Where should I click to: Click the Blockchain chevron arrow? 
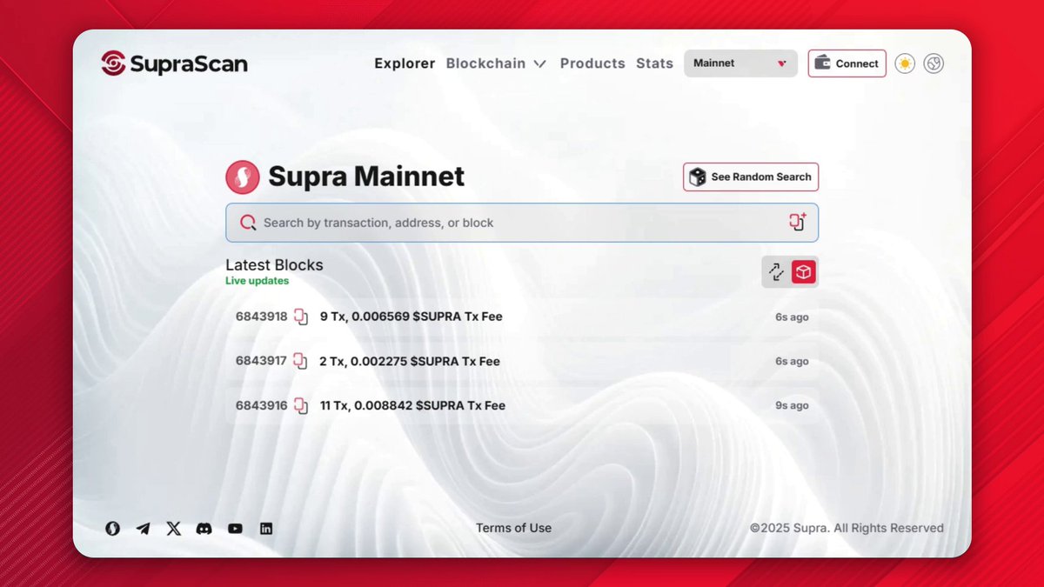(x=539, y=64)
